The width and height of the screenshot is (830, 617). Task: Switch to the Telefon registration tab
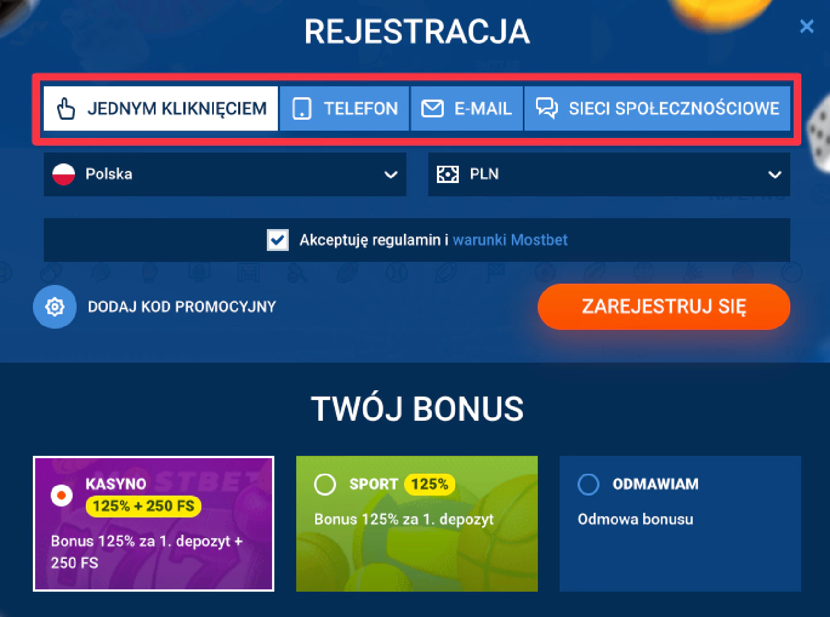click(x=344, y=108)
